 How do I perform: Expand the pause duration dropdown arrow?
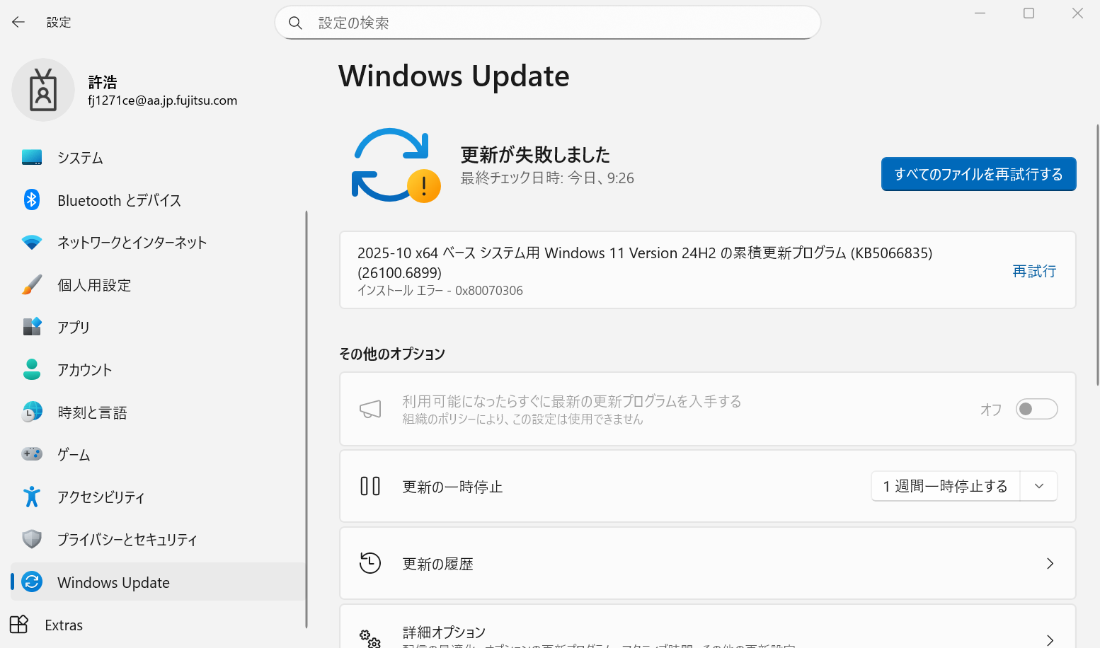(x=1039, y=486)
